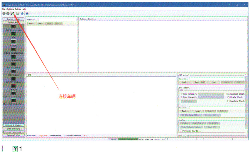This screenshot has width=250, height=155.
Task: Select the Complete Flash radio button
Action: point(229,101)
